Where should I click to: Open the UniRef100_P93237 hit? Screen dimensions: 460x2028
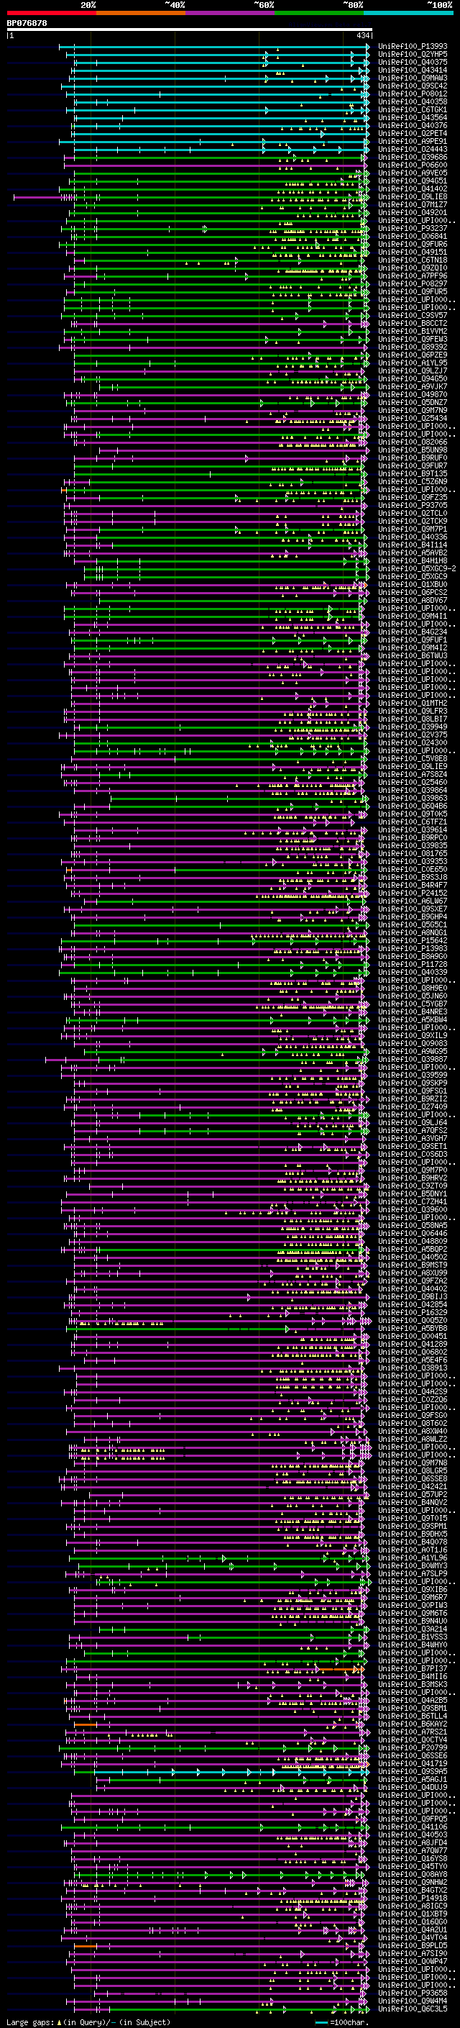tap(413, 228)
